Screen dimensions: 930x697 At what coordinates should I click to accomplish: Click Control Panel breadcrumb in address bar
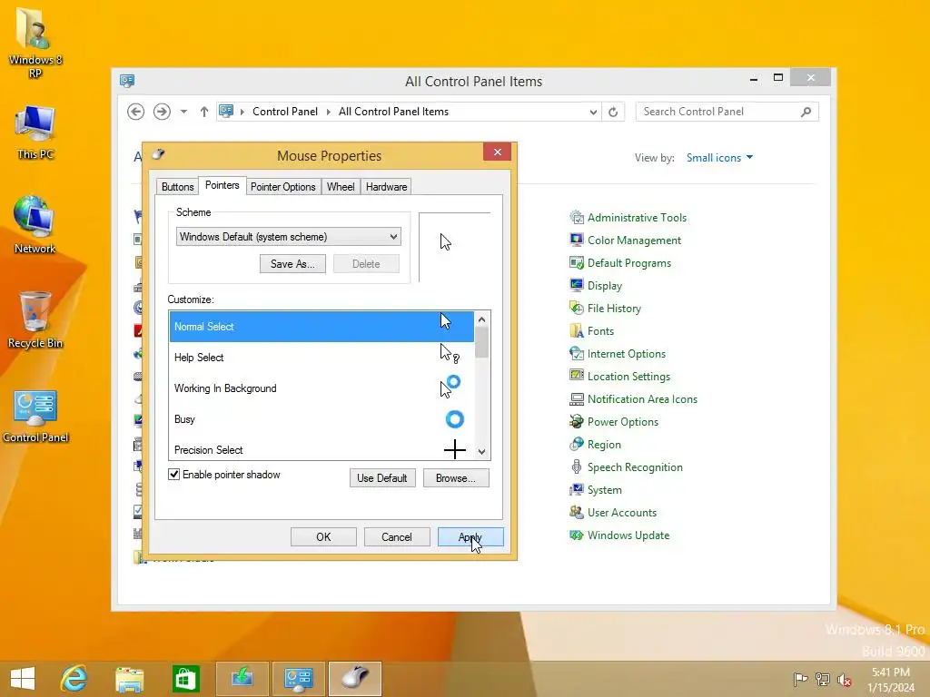[284, 112]
